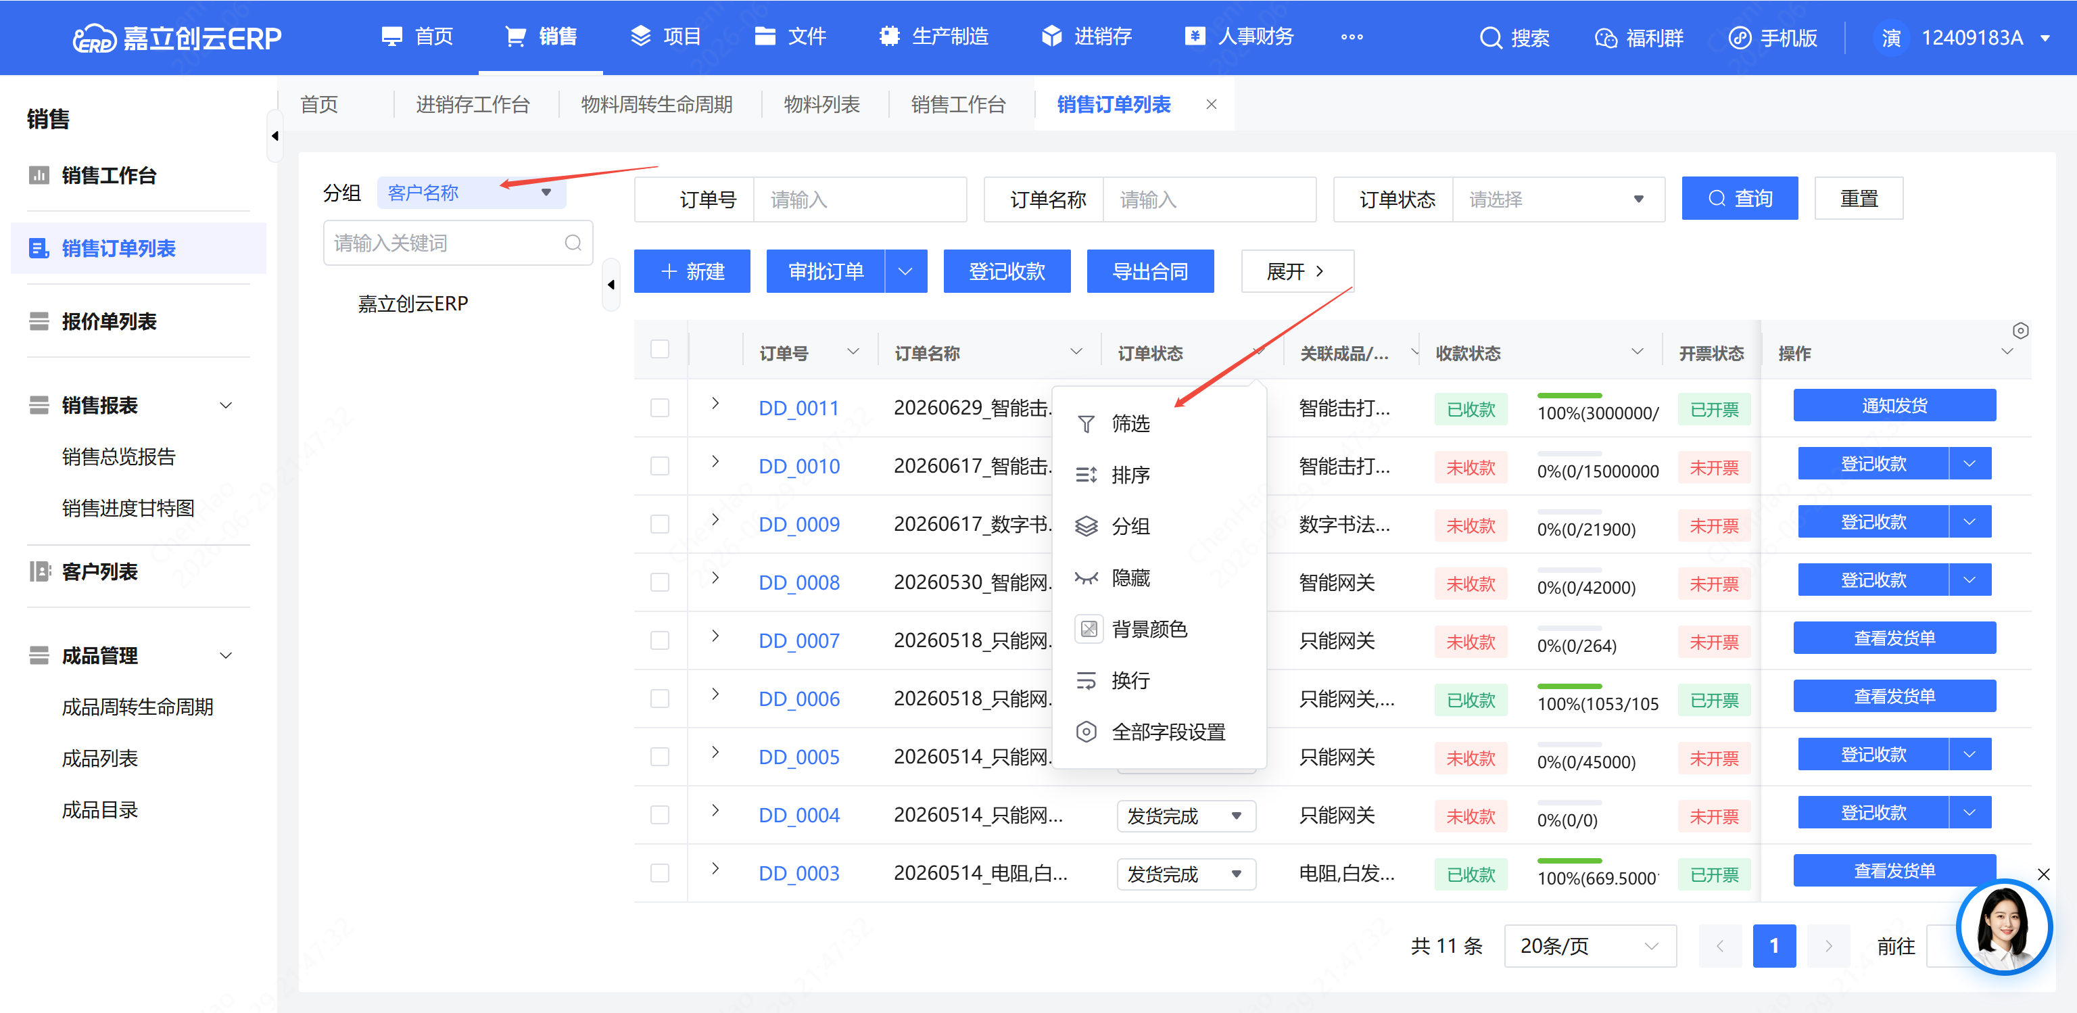Close the 销售订单列表 tab

click(x=1211, y=104)
